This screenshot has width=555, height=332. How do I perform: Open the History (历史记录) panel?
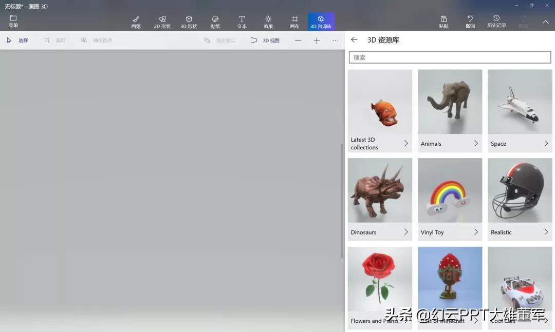tap(496, 21)
